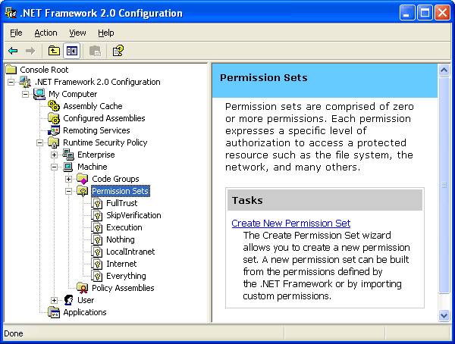
Task: Expand the Enterprise policy node
Action: [55, 155]
